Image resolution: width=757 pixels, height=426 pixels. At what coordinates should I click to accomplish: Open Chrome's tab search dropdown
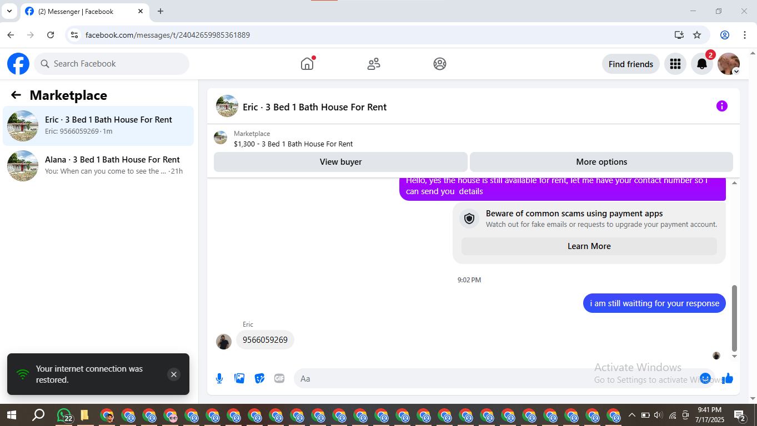point(9,11)
